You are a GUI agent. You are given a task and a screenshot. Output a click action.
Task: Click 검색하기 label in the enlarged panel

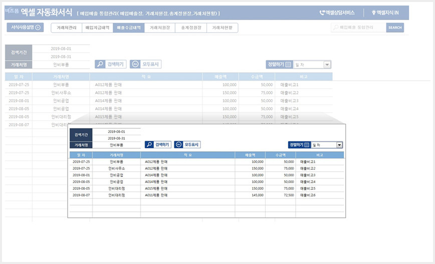(x=162, y=144)
